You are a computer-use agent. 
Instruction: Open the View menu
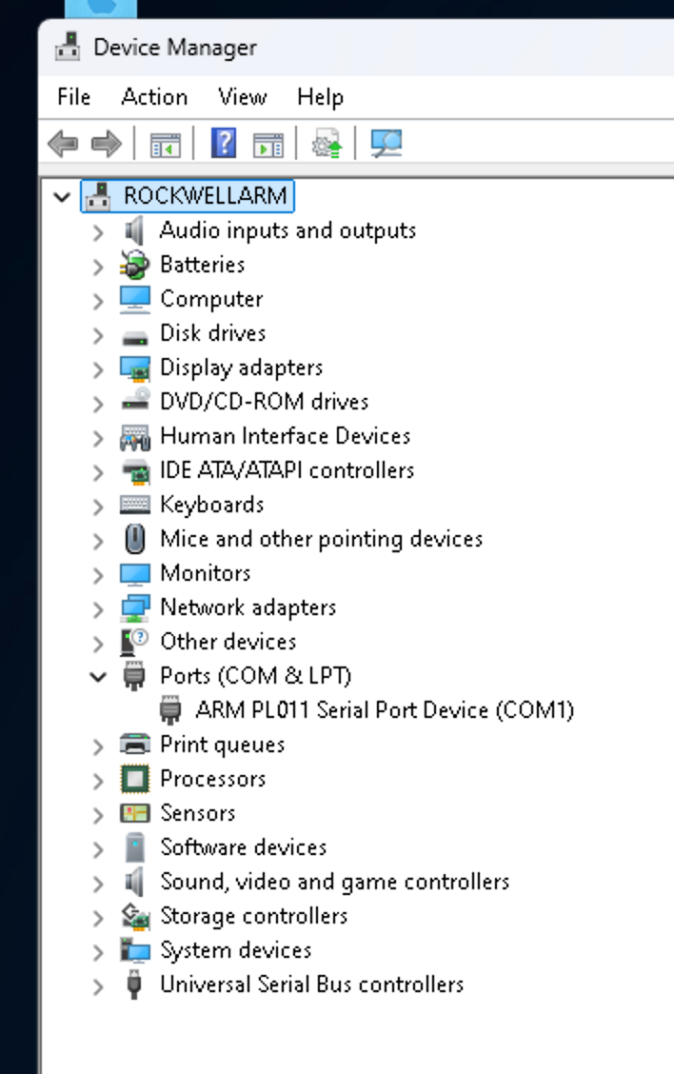(x=243, y=96)
